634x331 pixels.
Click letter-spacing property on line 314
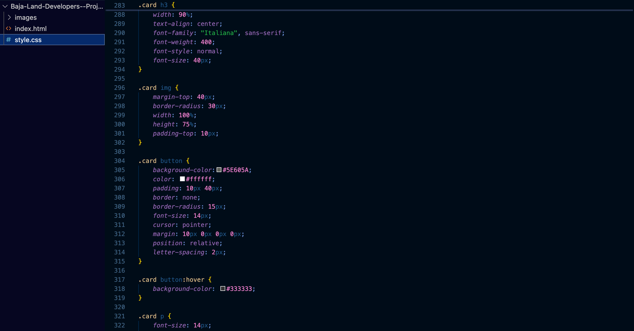(178, 252)
